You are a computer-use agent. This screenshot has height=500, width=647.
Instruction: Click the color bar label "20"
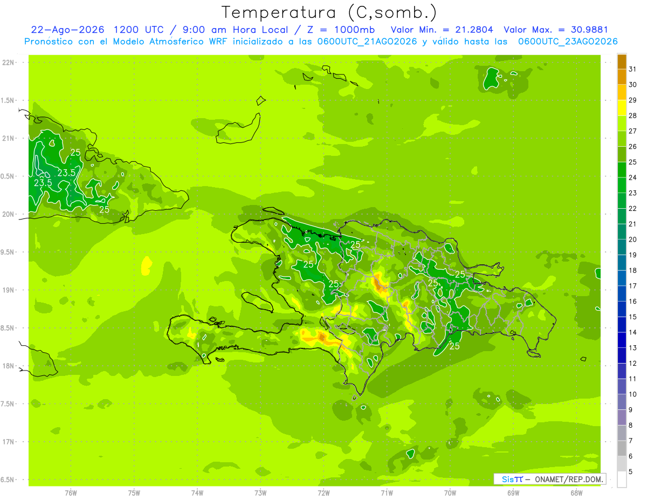[633, 239]
